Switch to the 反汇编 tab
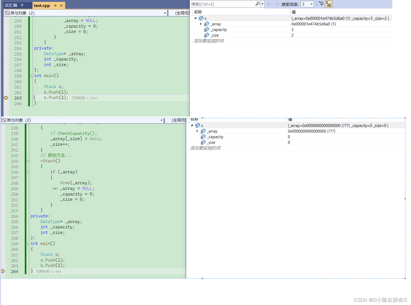The width and height of the screenshot is (411, 305). [11, 5]
